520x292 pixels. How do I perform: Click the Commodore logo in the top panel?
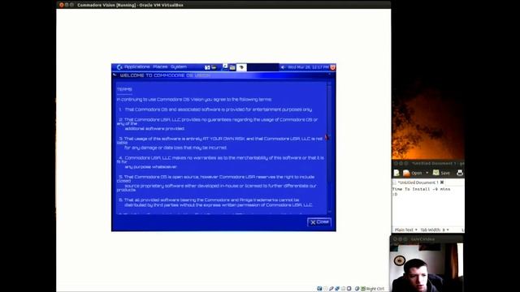click(x=119, y=67)
